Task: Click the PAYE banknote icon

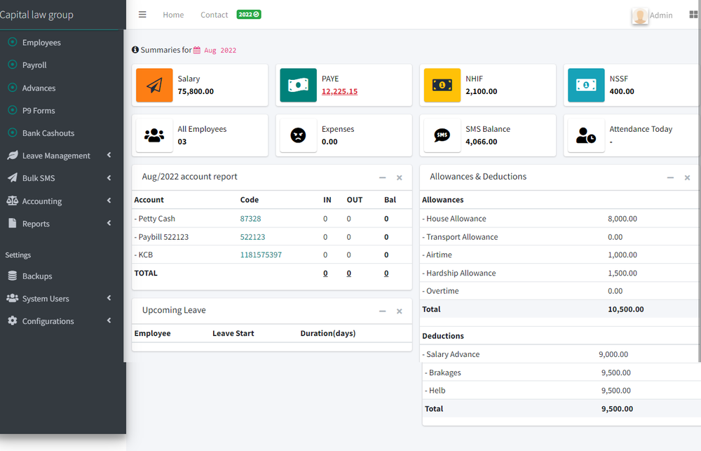Action: click(298, 85)
